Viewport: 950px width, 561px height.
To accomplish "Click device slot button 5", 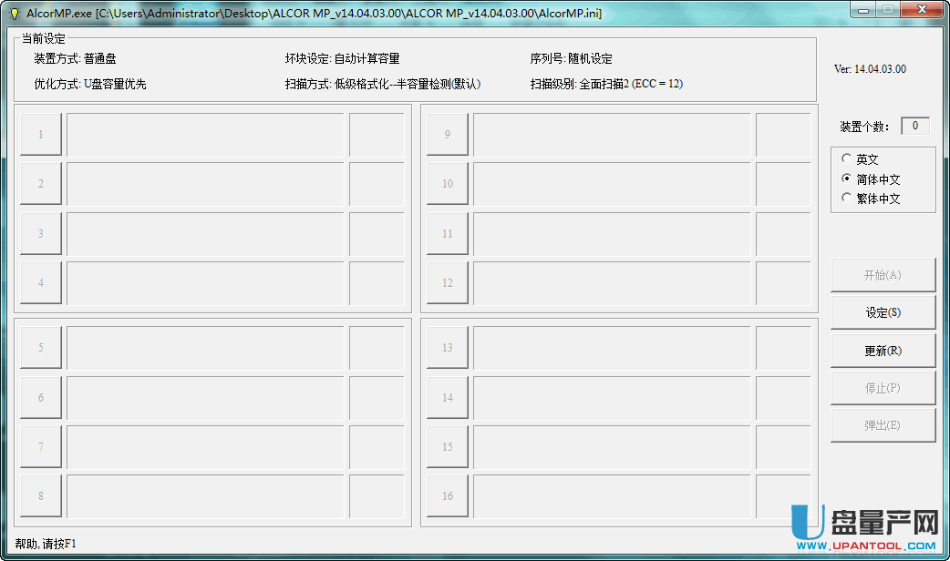I will (41, 348).
